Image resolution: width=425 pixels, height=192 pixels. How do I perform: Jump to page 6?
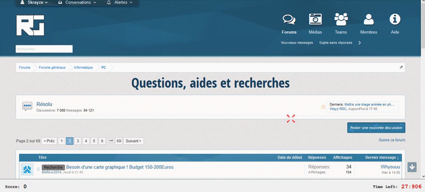[102, 141]
